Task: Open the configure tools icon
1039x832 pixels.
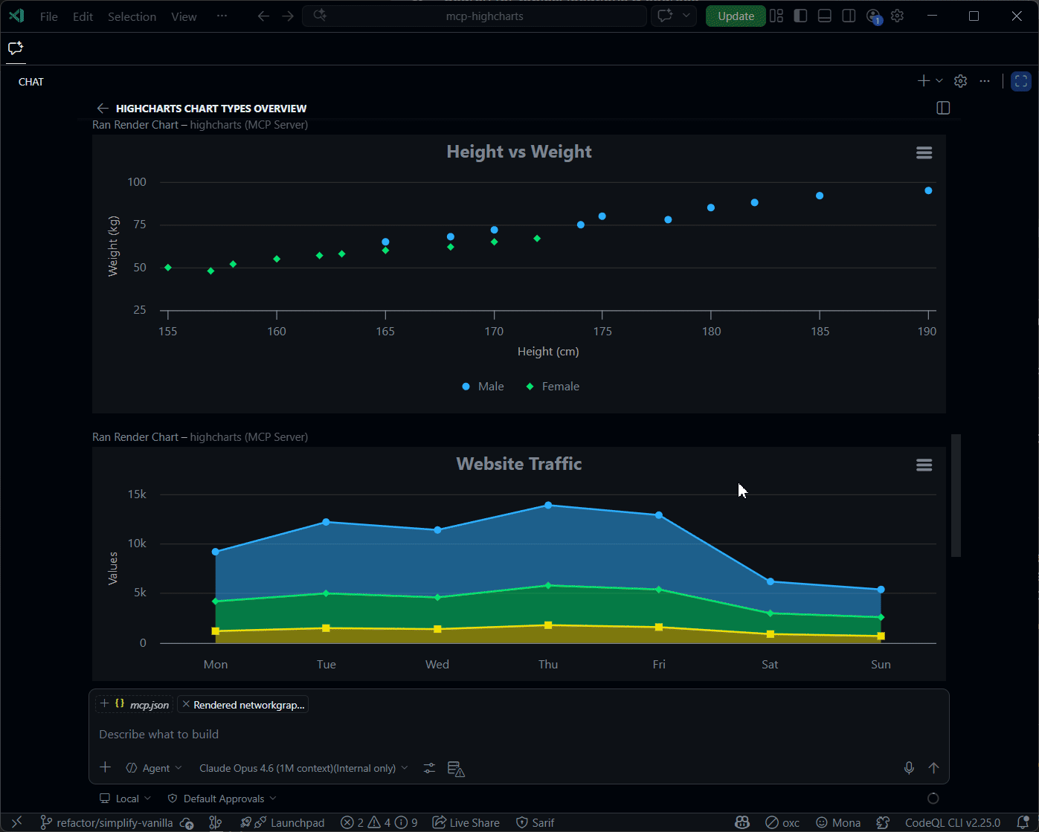Action: tap(429, 768)
